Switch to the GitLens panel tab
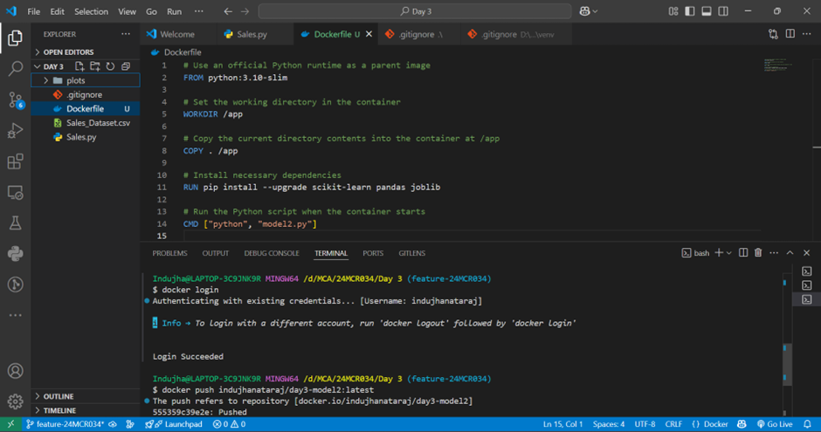The width and height of the screenshot is (821, 432). 412,253
